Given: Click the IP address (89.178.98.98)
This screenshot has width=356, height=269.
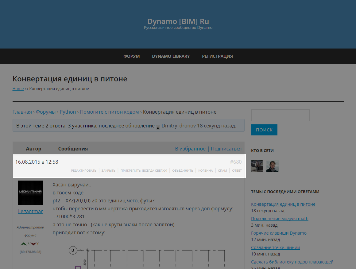Looking at the screenshot, I should point(30,252).
